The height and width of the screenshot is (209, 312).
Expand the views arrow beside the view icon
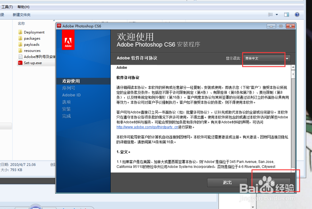[x=276, y=14]
